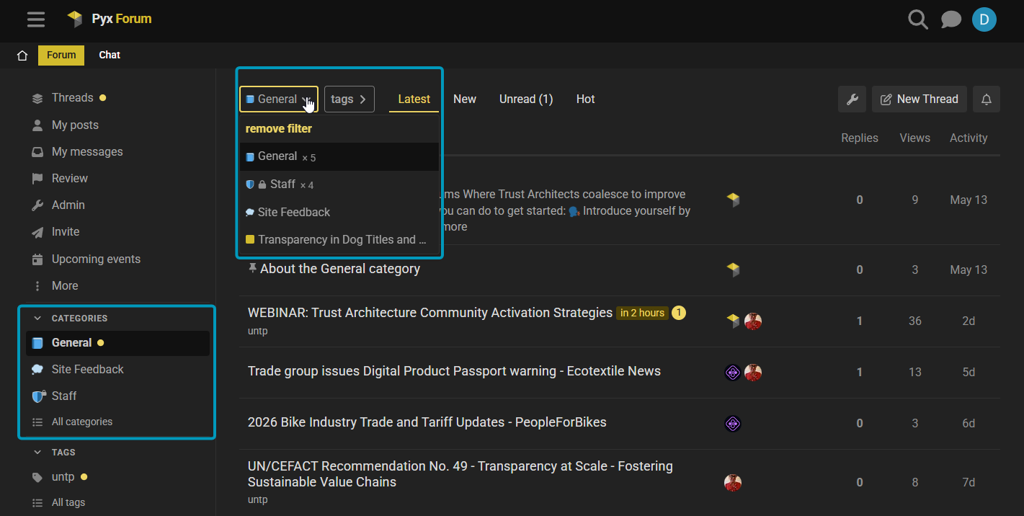Open My posts in sidebar

pos(75,125)
